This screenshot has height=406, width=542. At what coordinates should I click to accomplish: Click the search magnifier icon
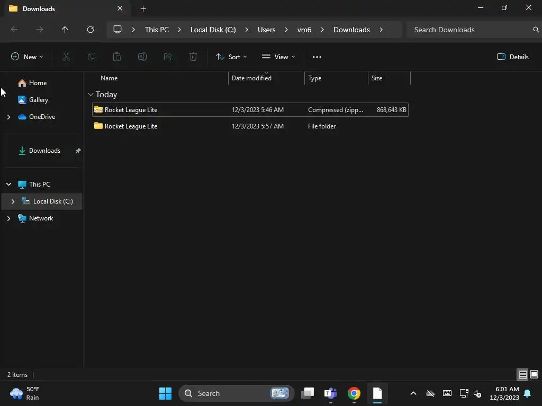click(536, 30)
